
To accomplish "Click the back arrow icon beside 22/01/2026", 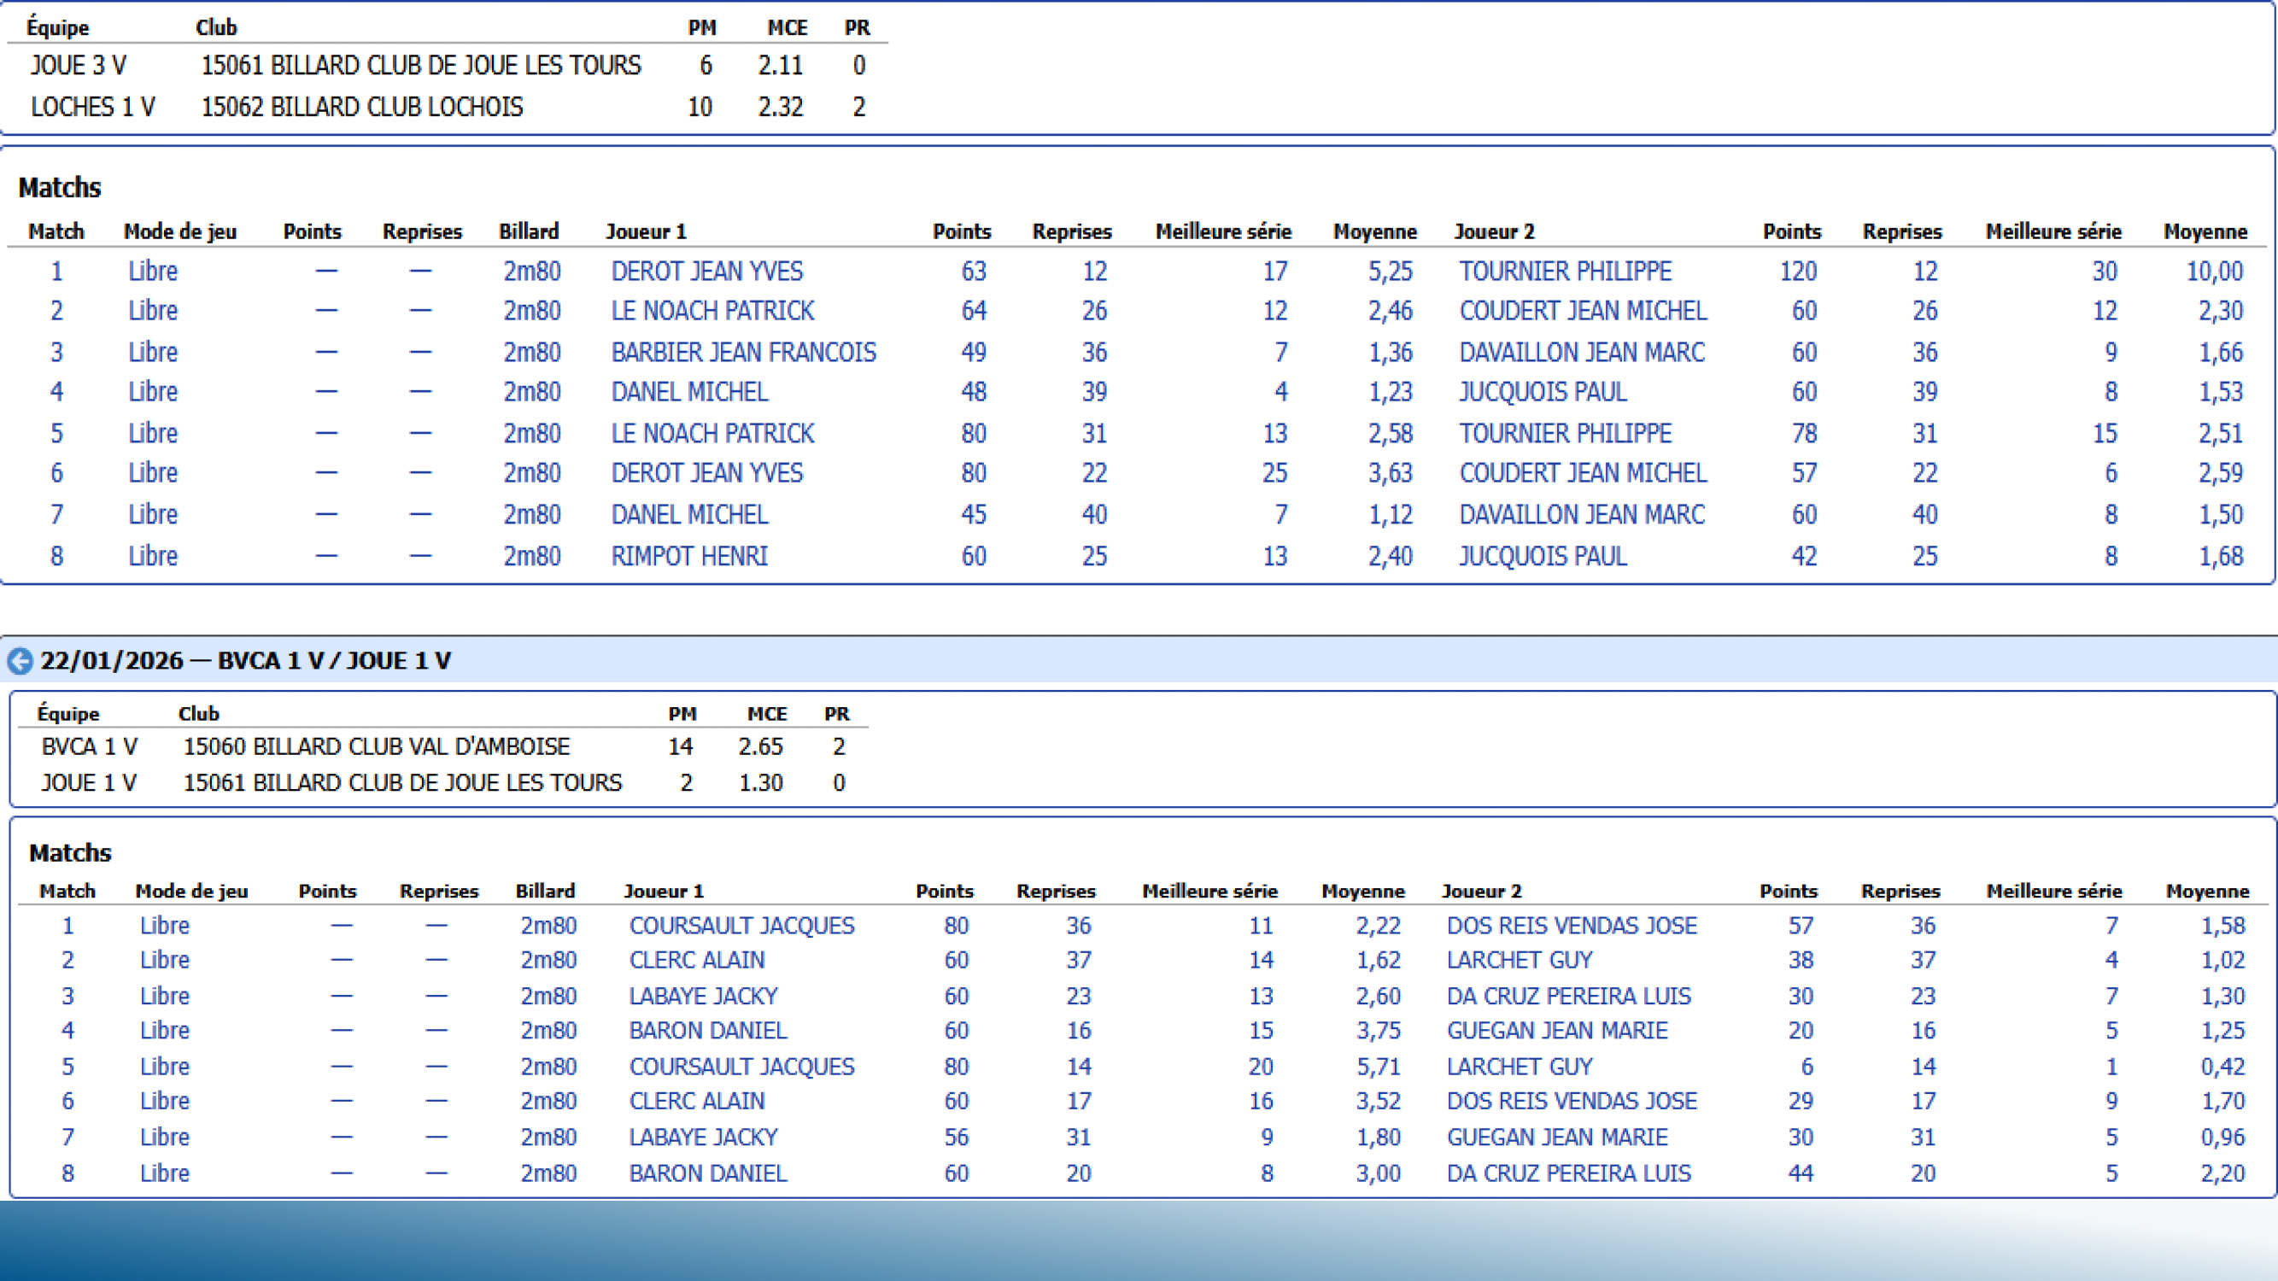I will pyautogui.click(x=20, y=661).
